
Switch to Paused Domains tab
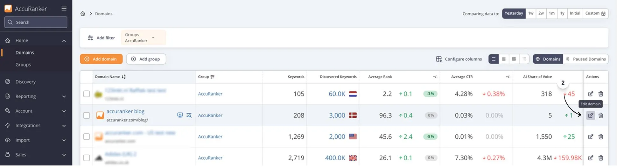[x=585, y=59]
